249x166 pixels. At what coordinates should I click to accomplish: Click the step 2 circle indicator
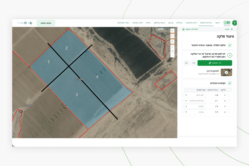point(230,55)
